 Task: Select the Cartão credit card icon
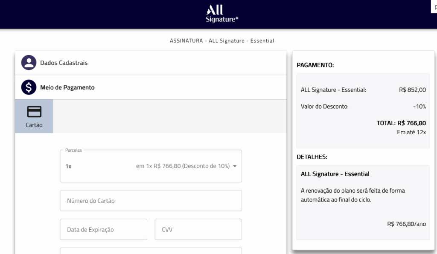[34, 112]
